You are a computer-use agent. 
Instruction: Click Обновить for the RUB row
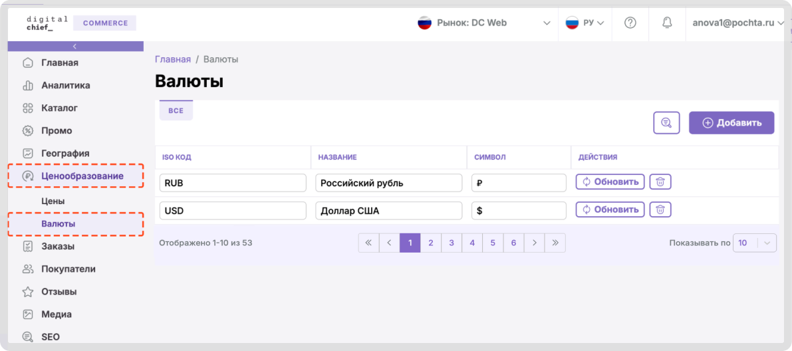610,181
